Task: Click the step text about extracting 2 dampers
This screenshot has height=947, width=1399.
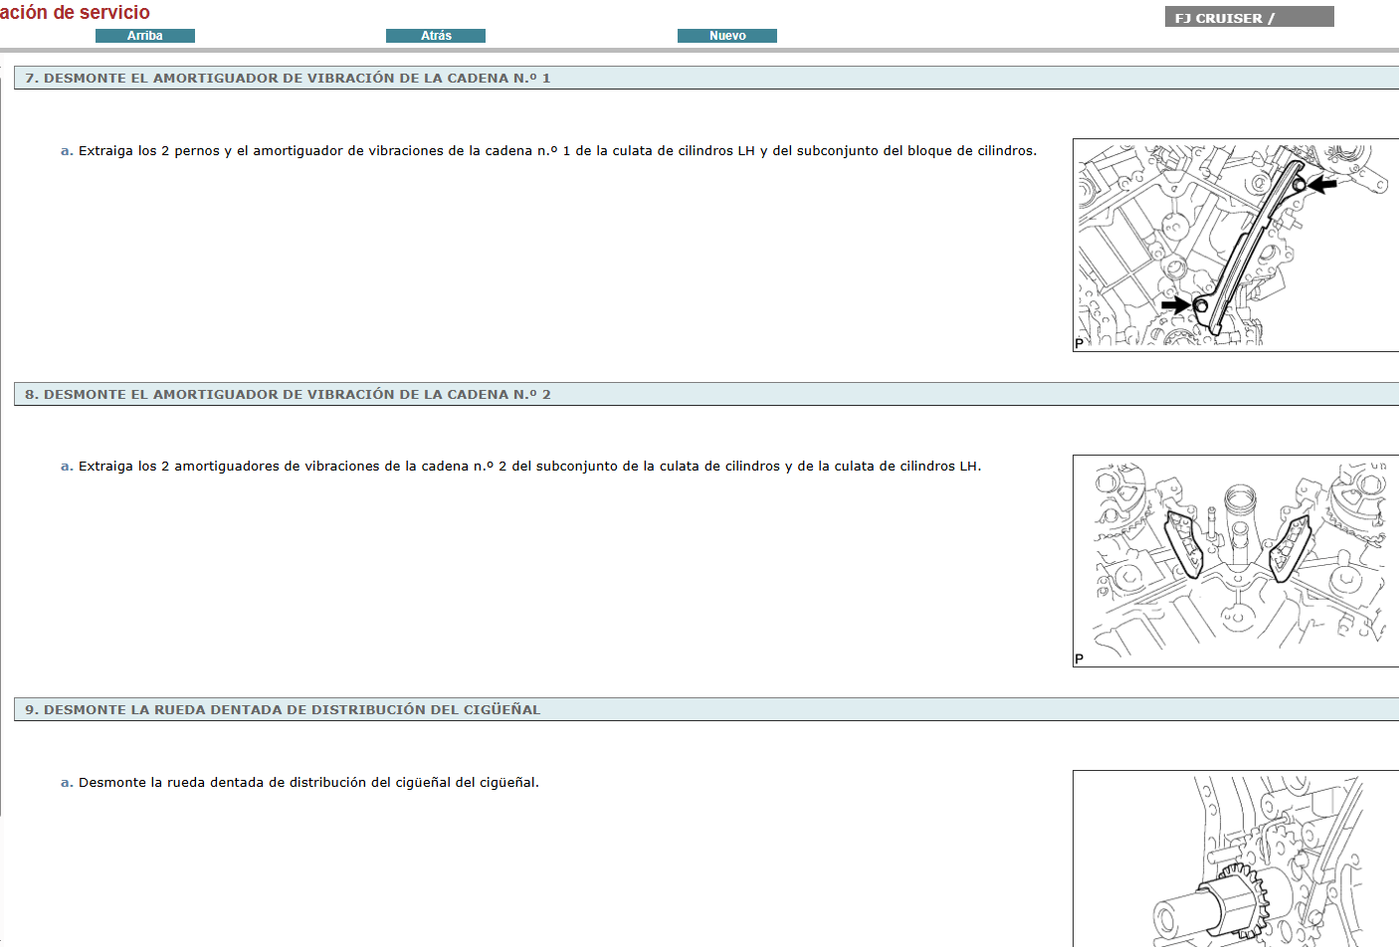Action: (x=529, y=467)
